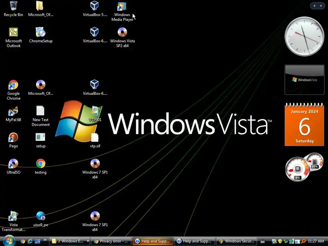Open the New Text Document file
Viewport: 328px width, 246px height.
[x=41, y=116]
